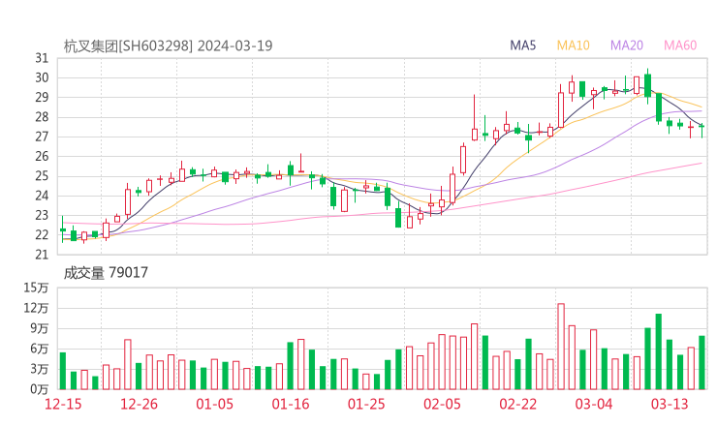Click the MA5 legend label
717x426 pixels.
522,46
